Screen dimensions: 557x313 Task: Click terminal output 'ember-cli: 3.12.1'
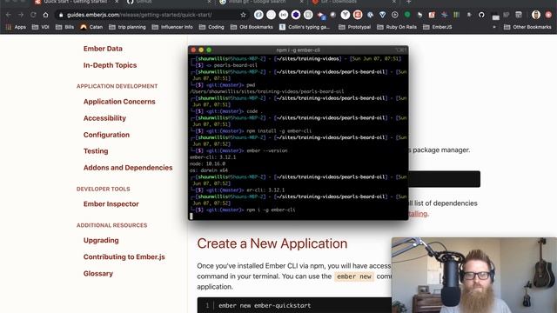tap(212, 157)
